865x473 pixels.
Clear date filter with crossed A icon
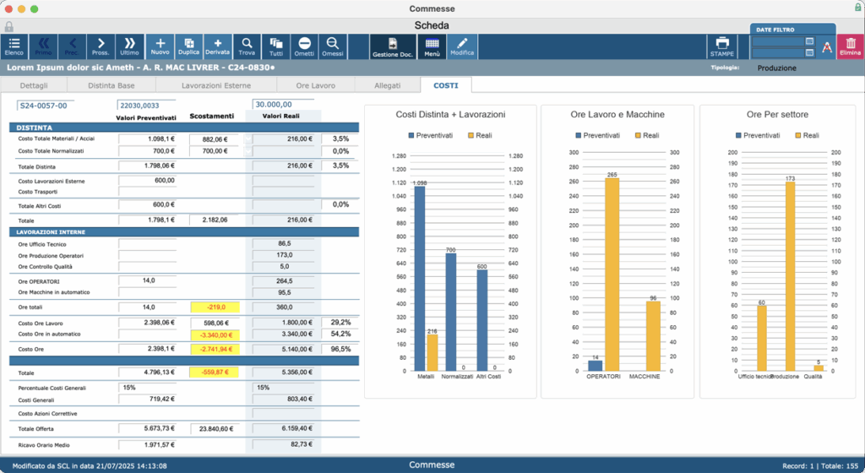(x=826, y=47)
